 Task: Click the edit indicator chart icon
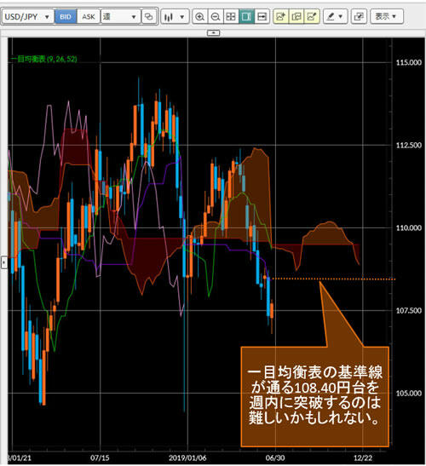point(312,17)
